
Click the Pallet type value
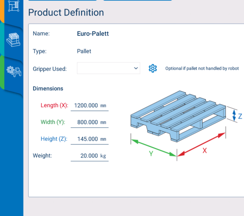pos(84,51)
